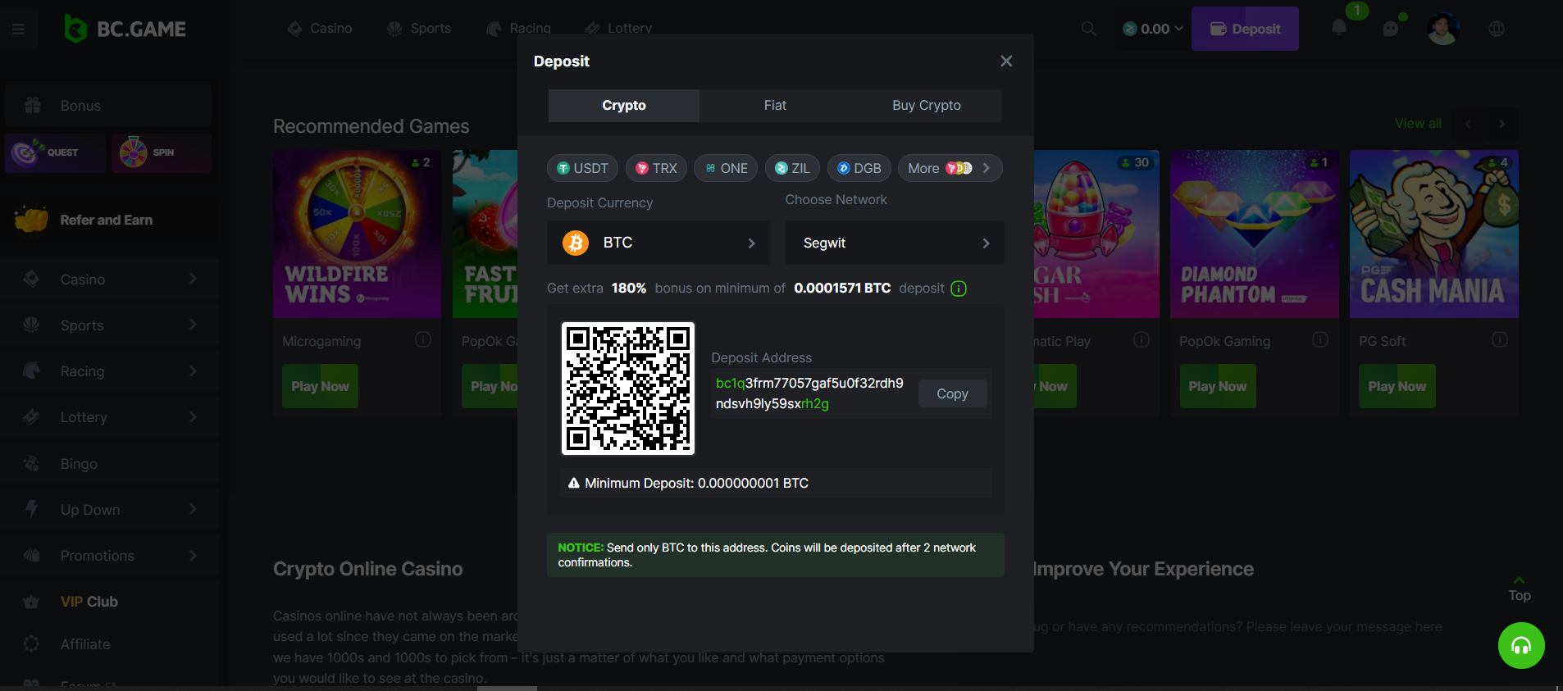Screen dimensions: 1563x691
Task: Select the ONE quick currency chip
Action: 726,168
